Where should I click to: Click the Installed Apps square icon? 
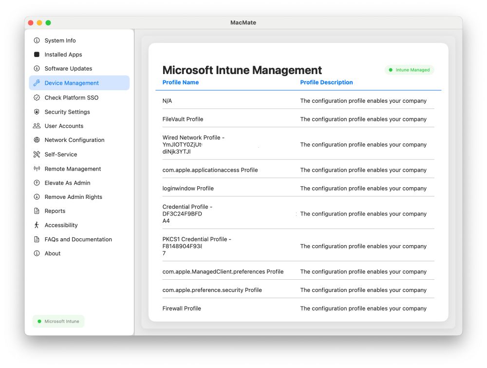[37, 55]
